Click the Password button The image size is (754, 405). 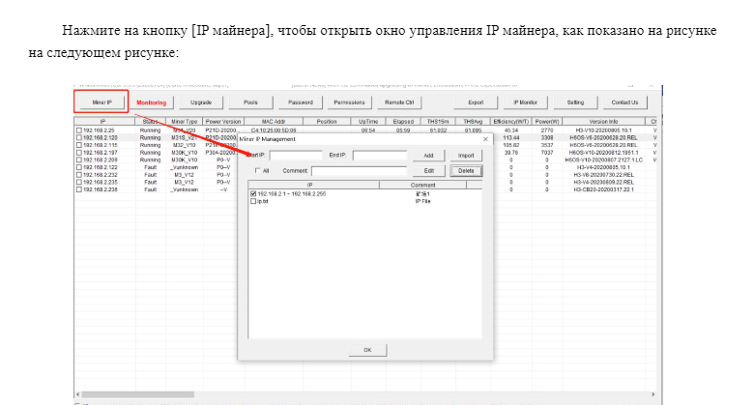(301, 102)
